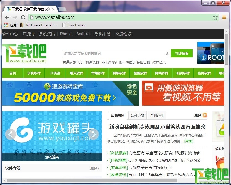Open the 天猫盒子开售 article
Image resolution: width=231 pixels, height=185 pixels.
tap(150, 168)
